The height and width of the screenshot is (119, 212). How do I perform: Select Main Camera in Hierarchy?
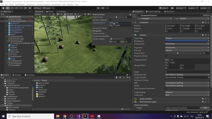(16, 19)
